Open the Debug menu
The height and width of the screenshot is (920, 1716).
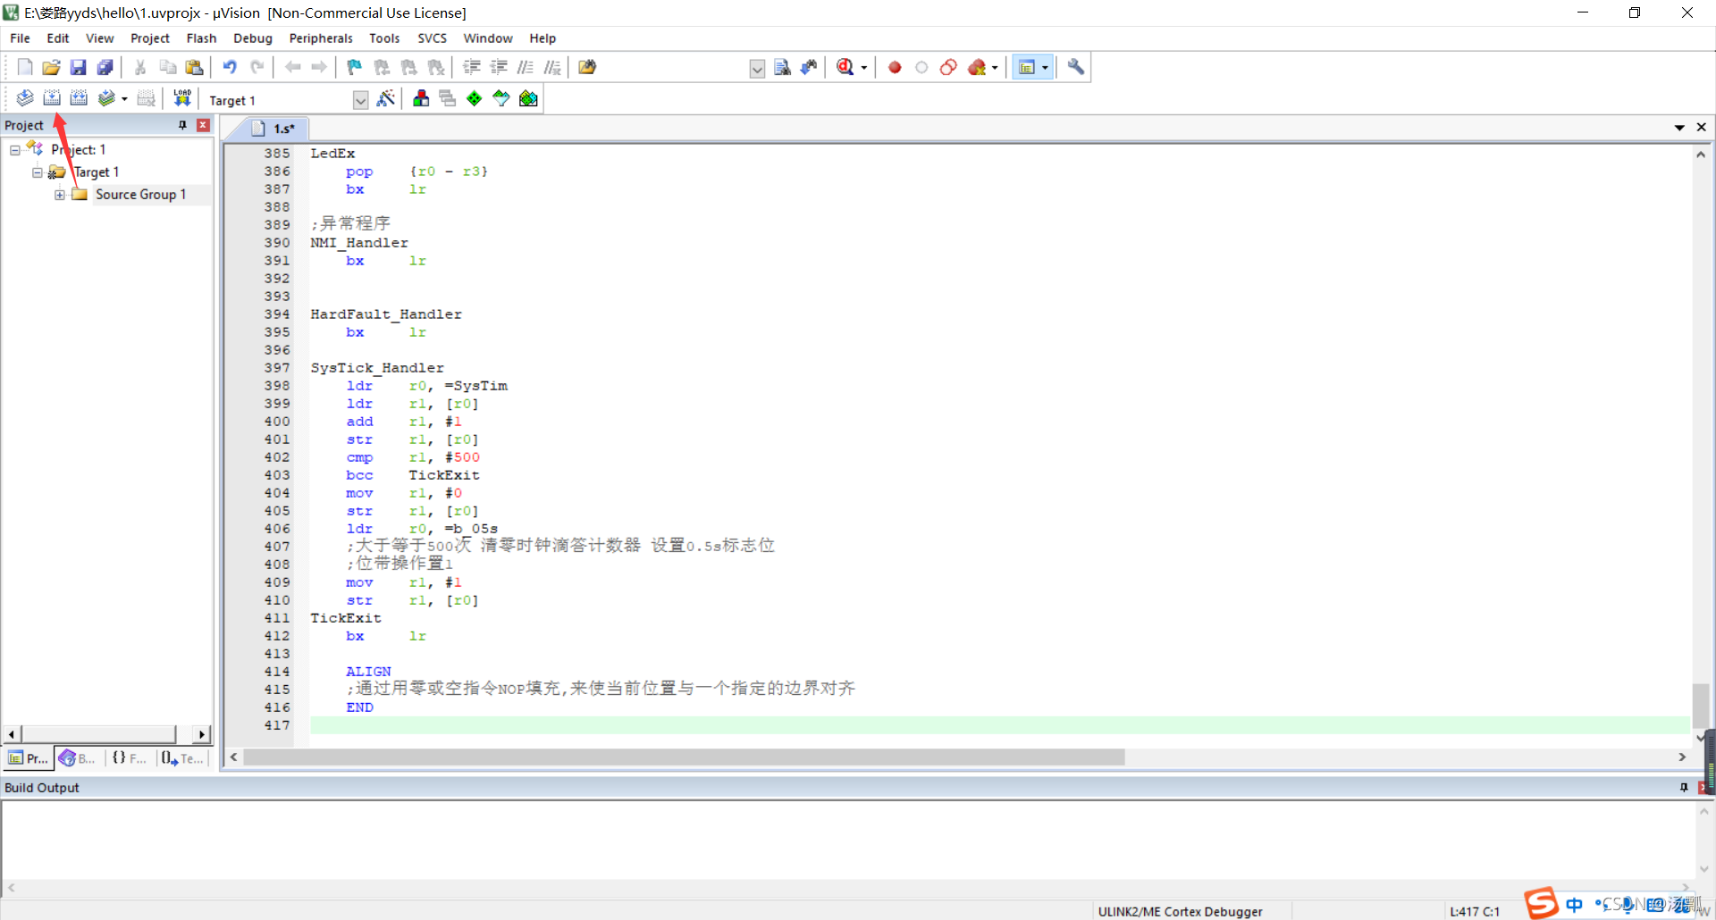[x=253, y=38]
